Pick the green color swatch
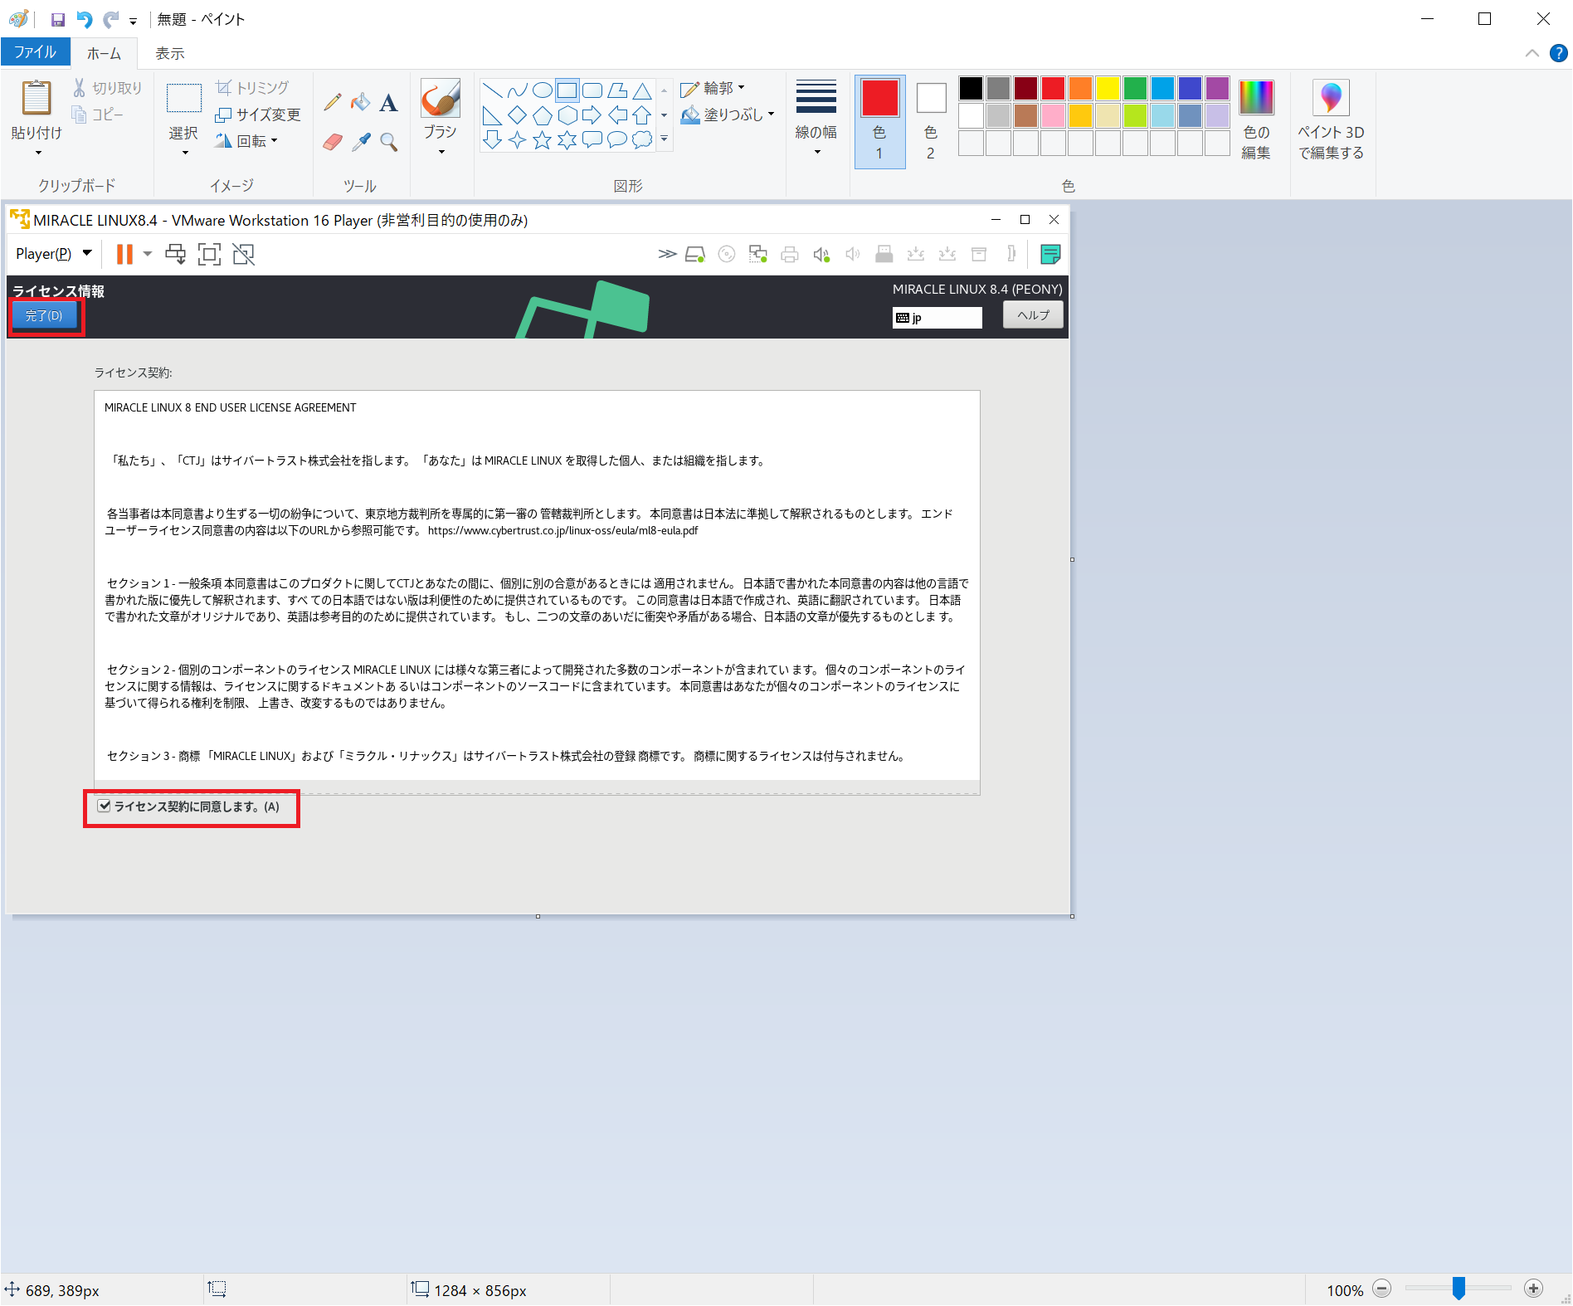 tap(1135, 88)
